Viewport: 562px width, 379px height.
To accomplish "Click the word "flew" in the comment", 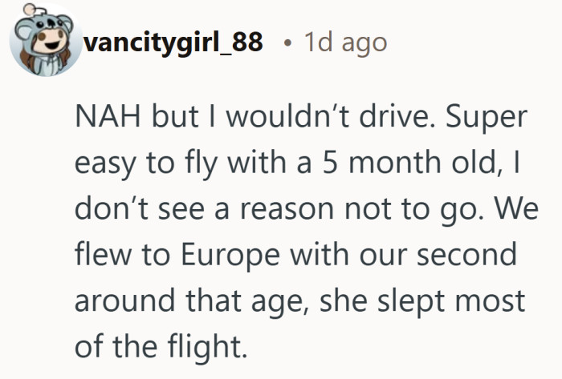I will click(101, 255).
